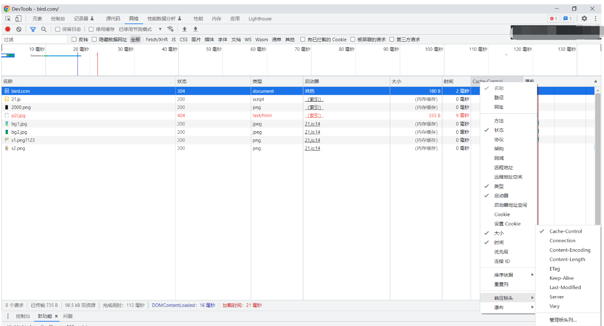The image size is (604, 326).
Task: Check the 被屏蔽的请求 checkbox
Action: (353, 40)
